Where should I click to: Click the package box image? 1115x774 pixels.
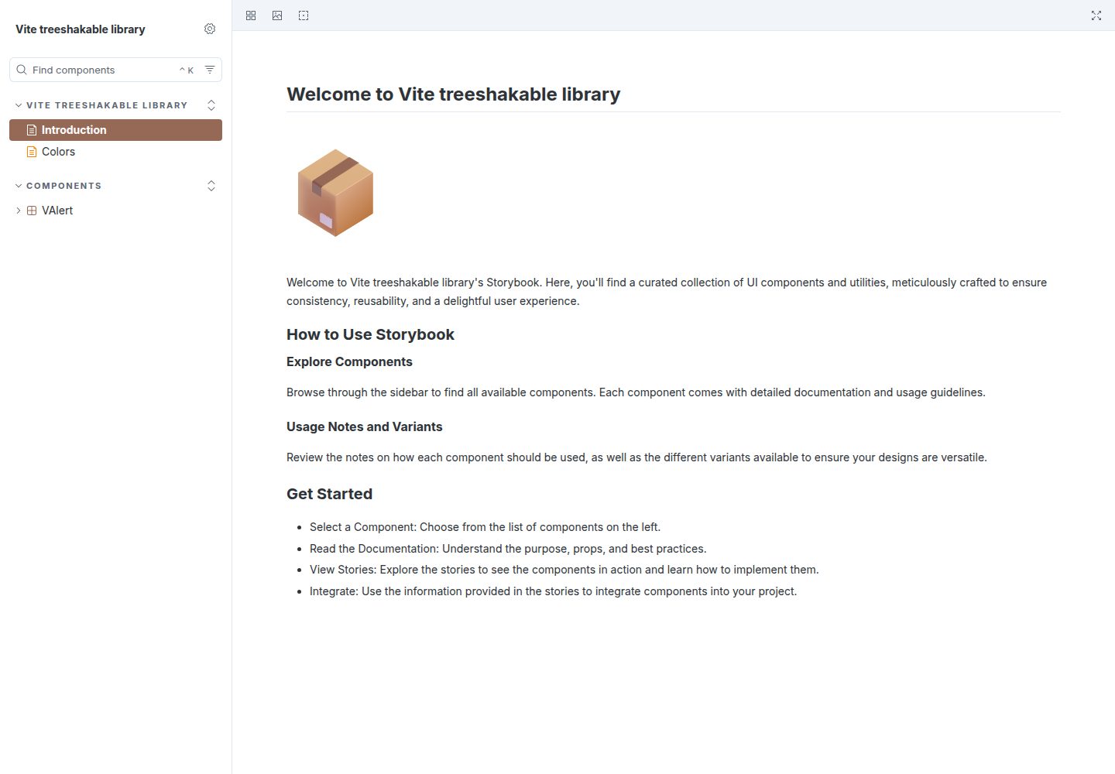coord(335,193)
